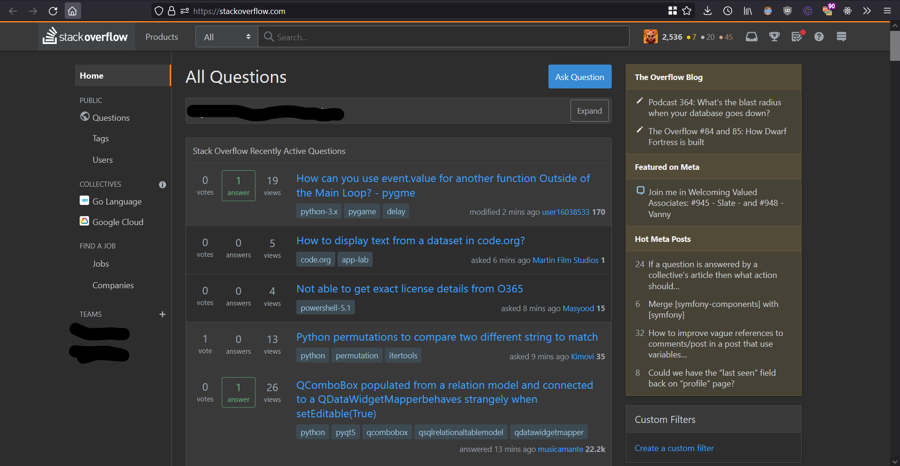
Task: Click the Ask Question button
Action: 580,77
